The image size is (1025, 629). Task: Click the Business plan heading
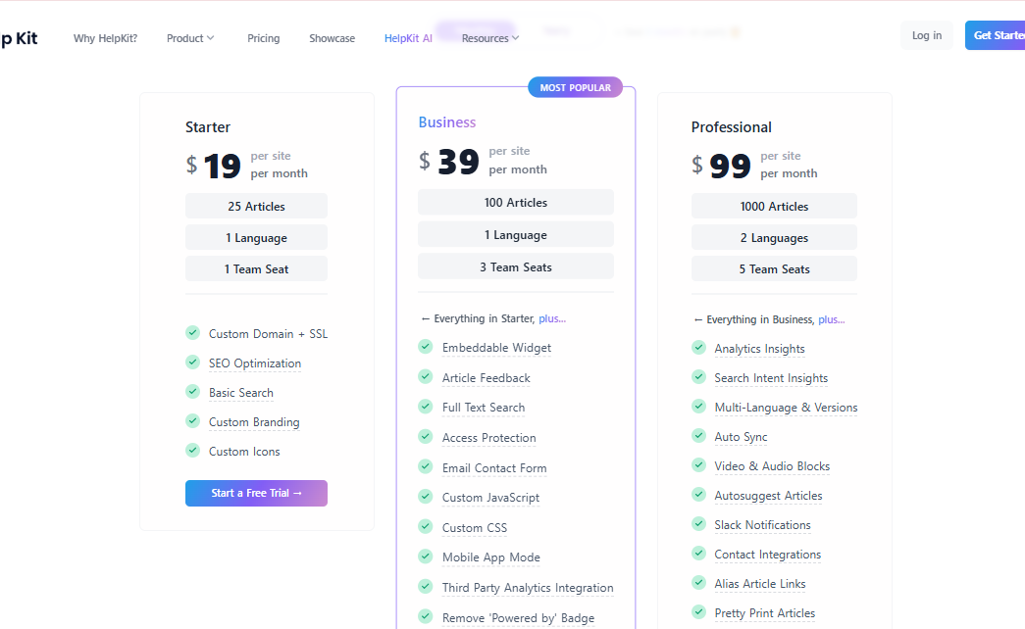447,122
